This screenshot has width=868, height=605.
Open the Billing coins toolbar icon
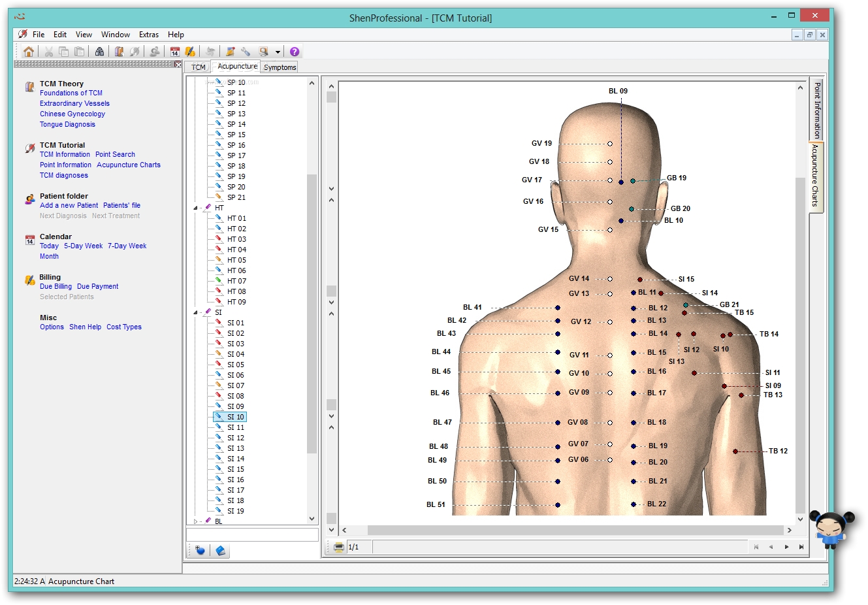[190, 52]
